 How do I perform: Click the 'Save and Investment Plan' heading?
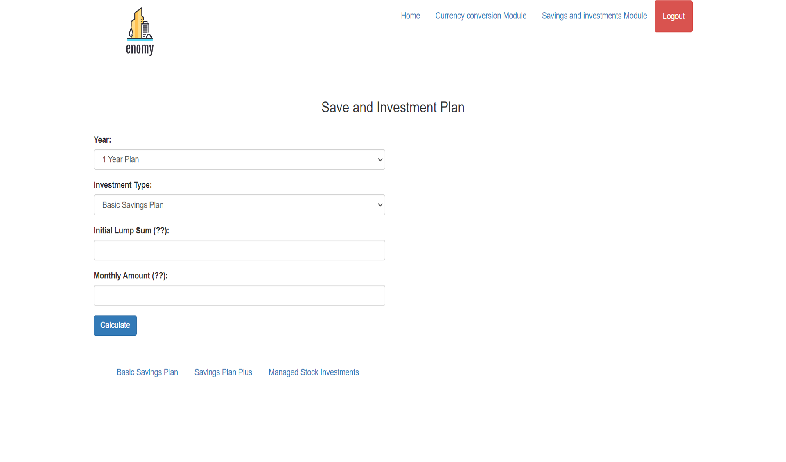click(x=393, y=108)
